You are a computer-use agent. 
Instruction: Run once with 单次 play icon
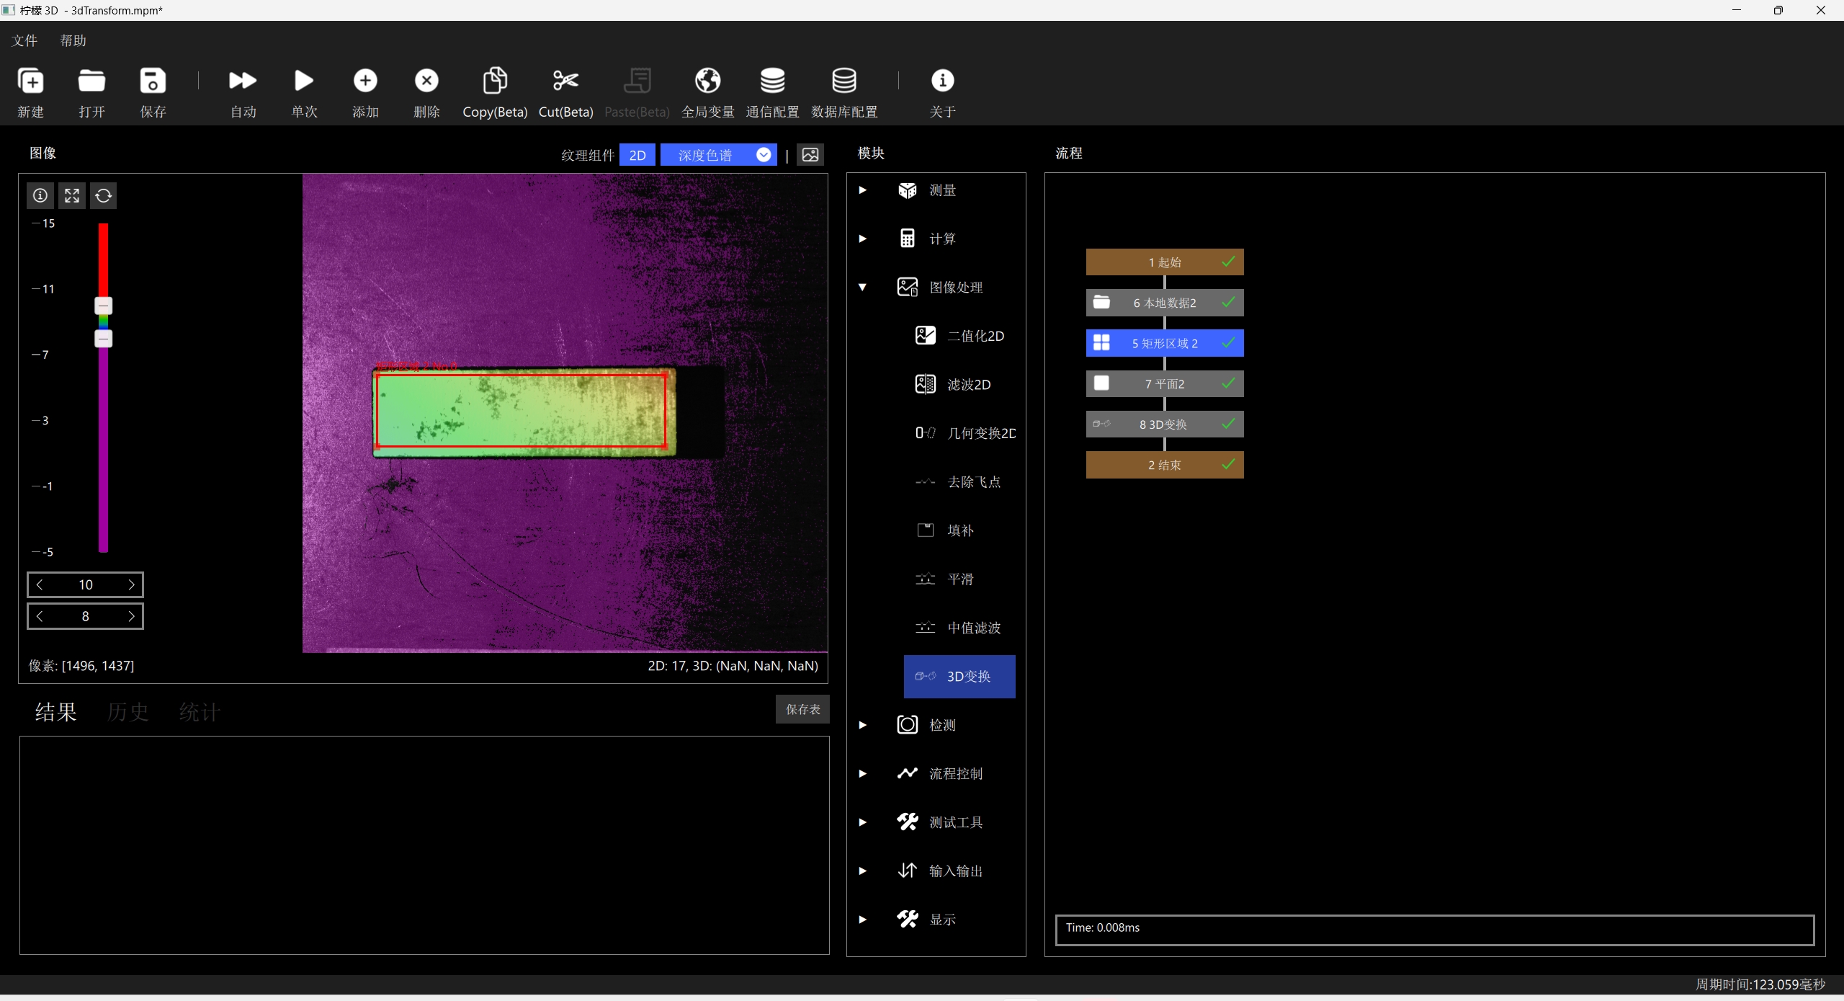[x=304, y=81]
